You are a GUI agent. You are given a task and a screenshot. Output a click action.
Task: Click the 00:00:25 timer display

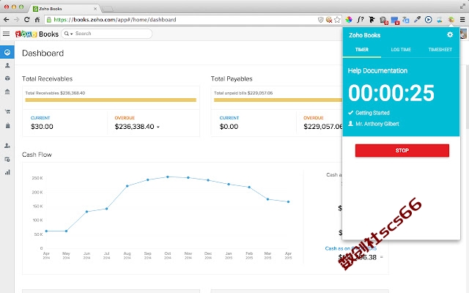click(391, 93)
